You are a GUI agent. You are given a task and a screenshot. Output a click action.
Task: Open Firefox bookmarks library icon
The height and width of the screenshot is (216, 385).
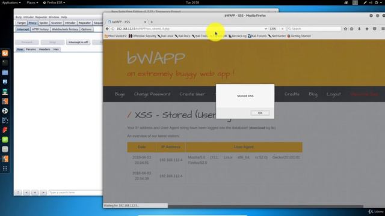pos(352,29)
